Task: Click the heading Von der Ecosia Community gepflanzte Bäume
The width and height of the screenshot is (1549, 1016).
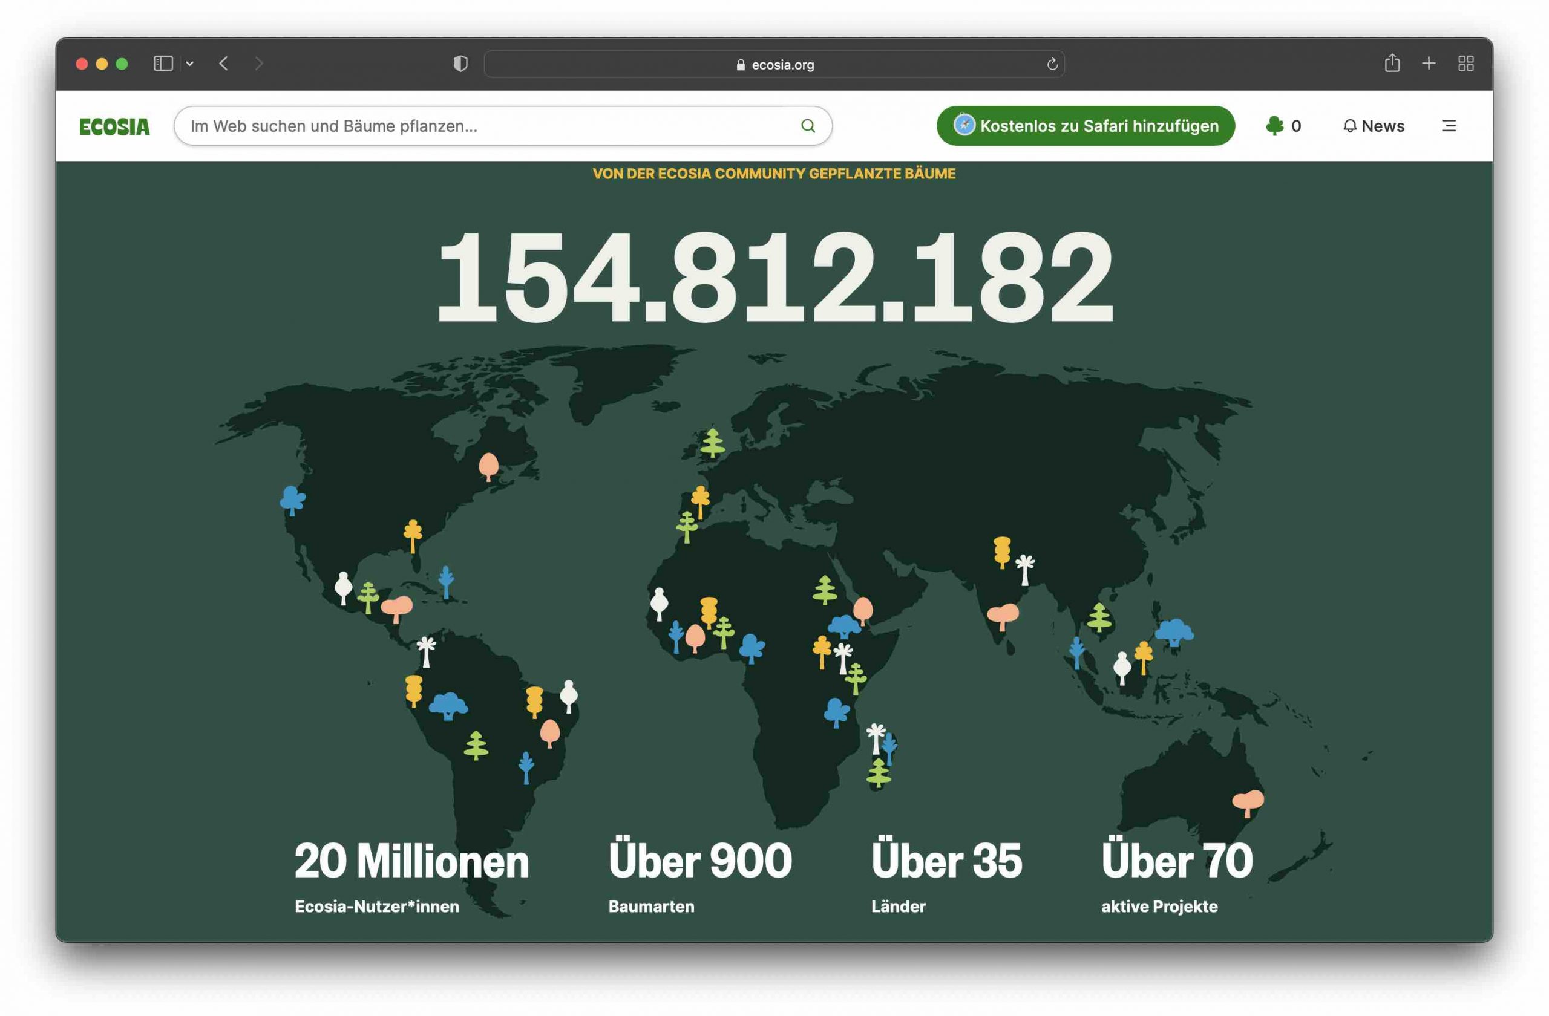Action: (774, 174)
